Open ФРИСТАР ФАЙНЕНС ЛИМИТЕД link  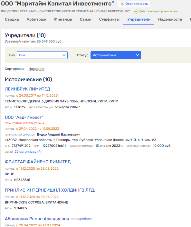point(38,162)
